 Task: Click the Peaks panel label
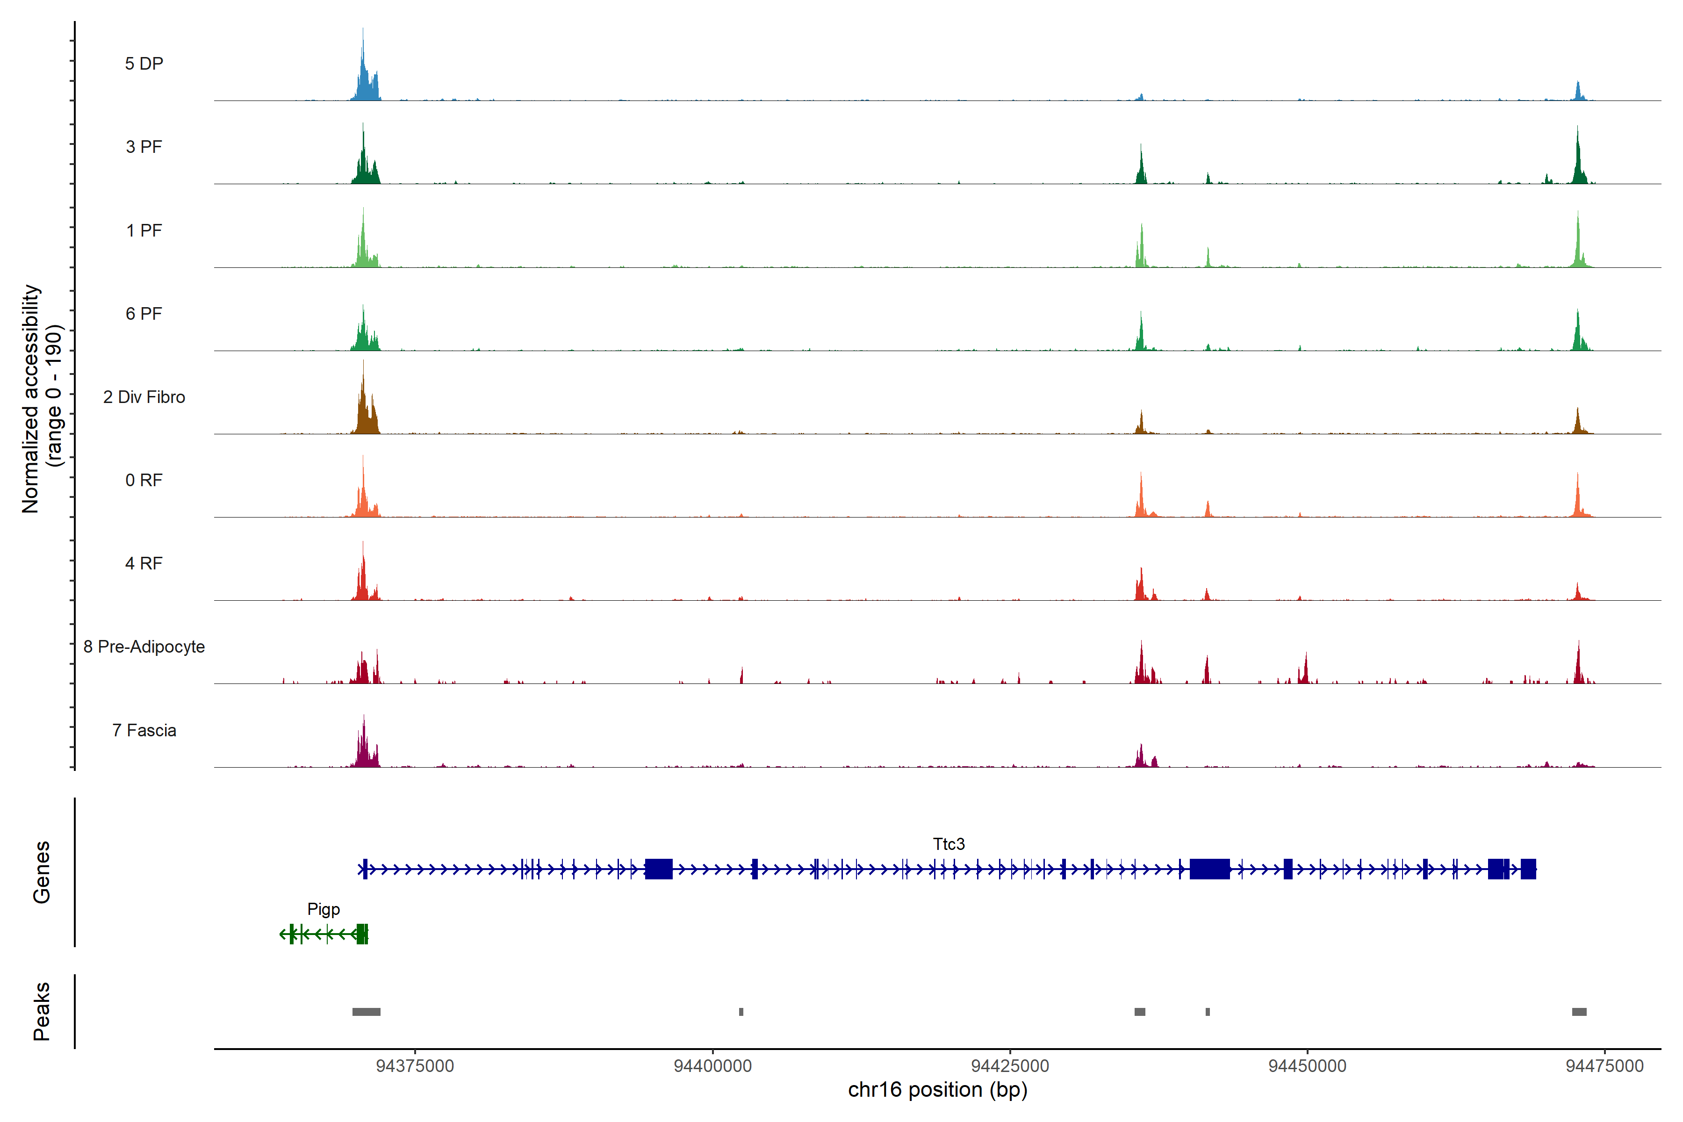click(x=42, y=1011)
